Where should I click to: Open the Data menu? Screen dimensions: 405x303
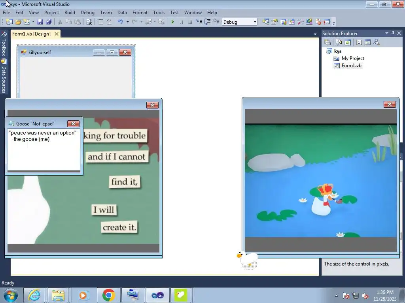(122, 12)
